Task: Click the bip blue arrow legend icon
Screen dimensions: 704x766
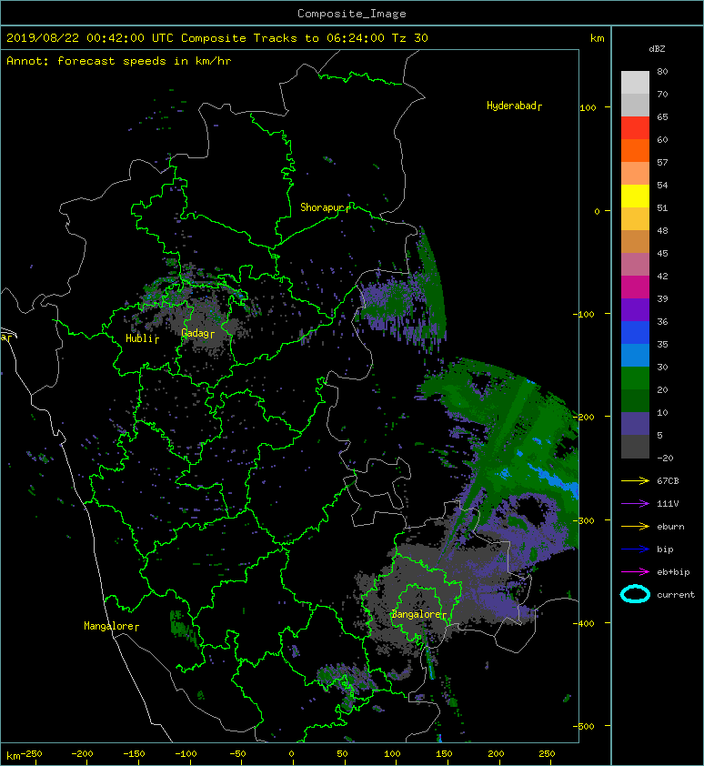Action: 635,549
